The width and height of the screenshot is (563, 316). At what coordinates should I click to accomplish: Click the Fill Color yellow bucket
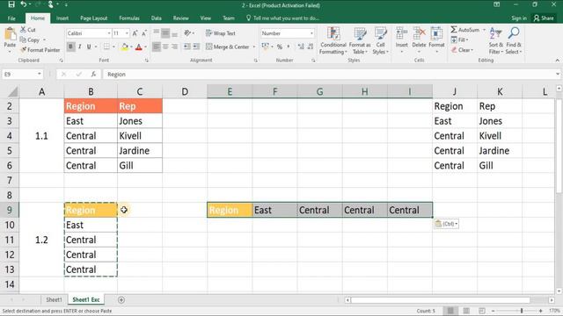125,47
